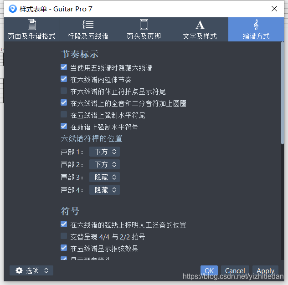Open the 选项 dropdown menu
This screenshot has height=285, width=288.
point(31,270)
